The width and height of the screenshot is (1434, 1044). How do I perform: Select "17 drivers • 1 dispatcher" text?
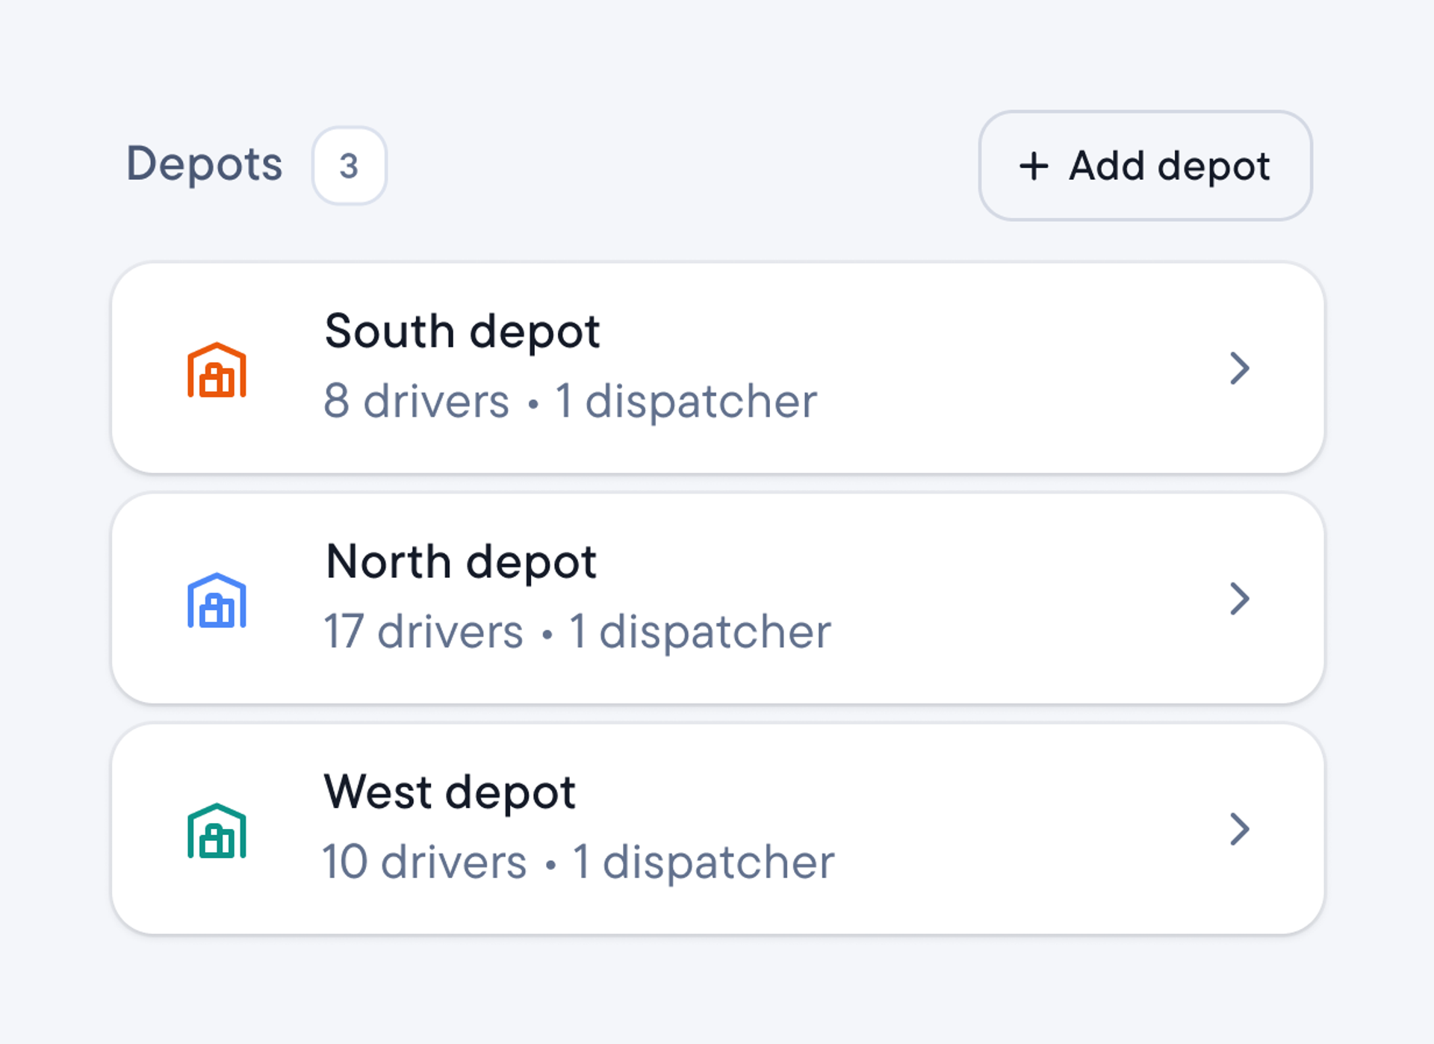[x=577, y=632]
